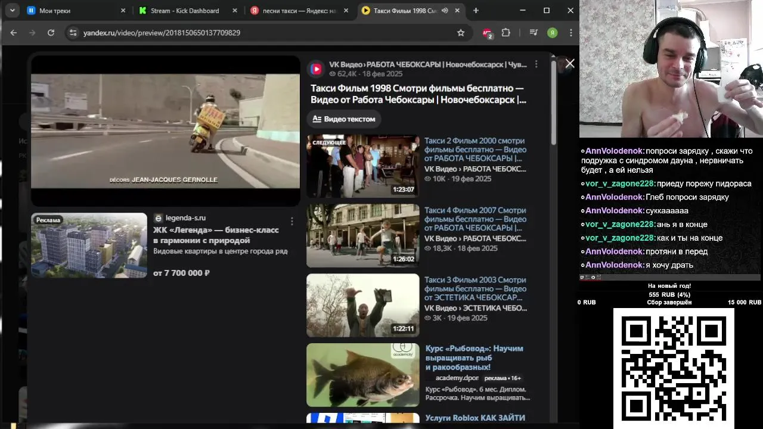This screenshot has width=763, height=429.
Task: Open the ЖК Легенда ad building image
Action: pos(89,245)
